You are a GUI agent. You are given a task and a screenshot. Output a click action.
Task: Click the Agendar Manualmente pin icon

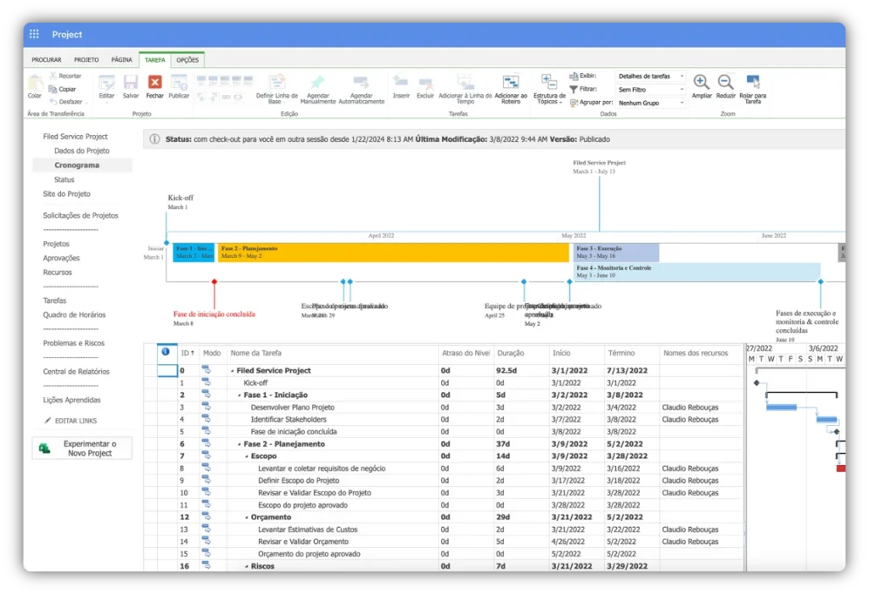[317, 82]
